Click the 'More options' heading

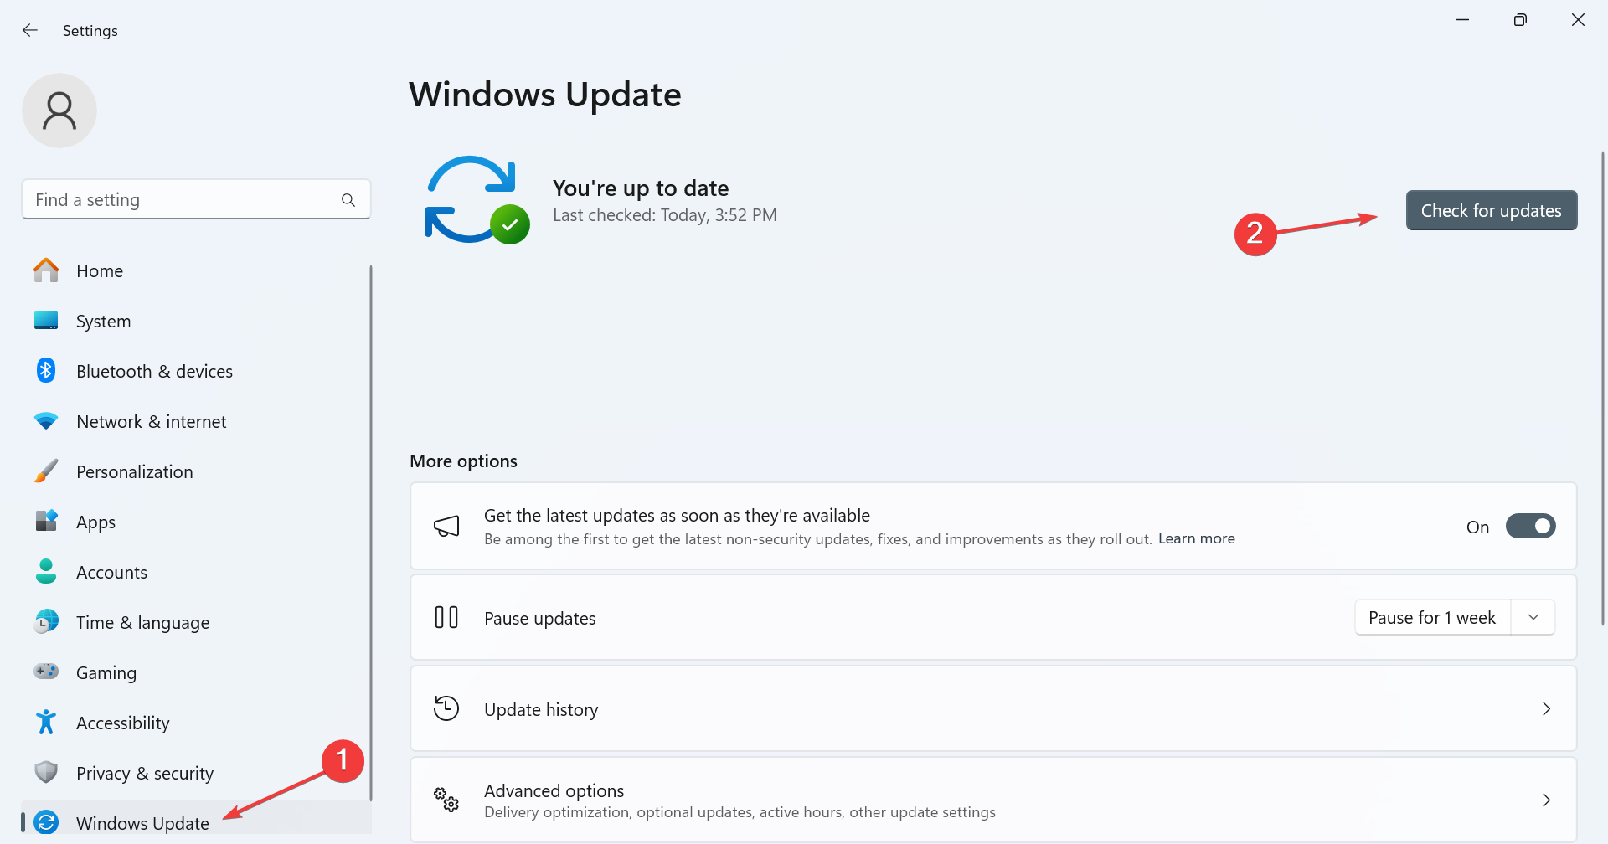pyautogui.click(x=463, y=461)
